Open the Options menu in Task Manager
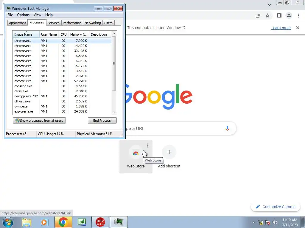Image resolution: width=305 pixels, height=228 pixels. [x=23, y=15]
